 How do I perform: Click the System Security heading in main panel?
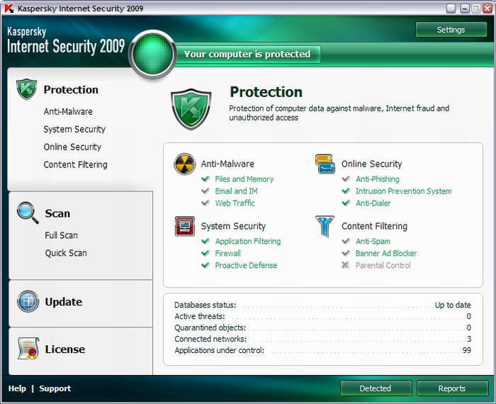[233, 226]
